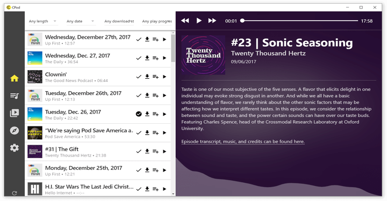Mark #31 | The Gift as played
The width and height of the screenshot is (387, 201).
point(139,152)
